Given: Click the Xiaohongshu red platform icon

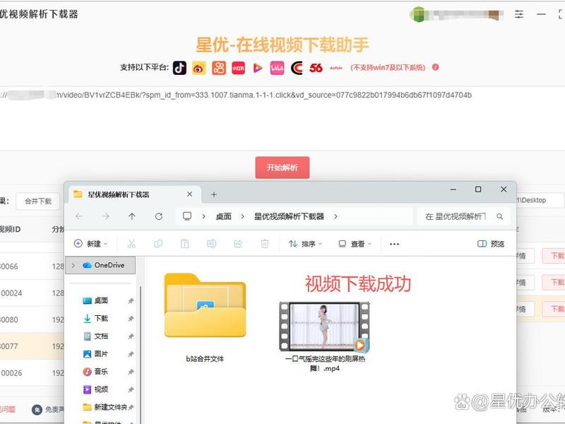Looking at the screenshot, I should click(238, 68).
